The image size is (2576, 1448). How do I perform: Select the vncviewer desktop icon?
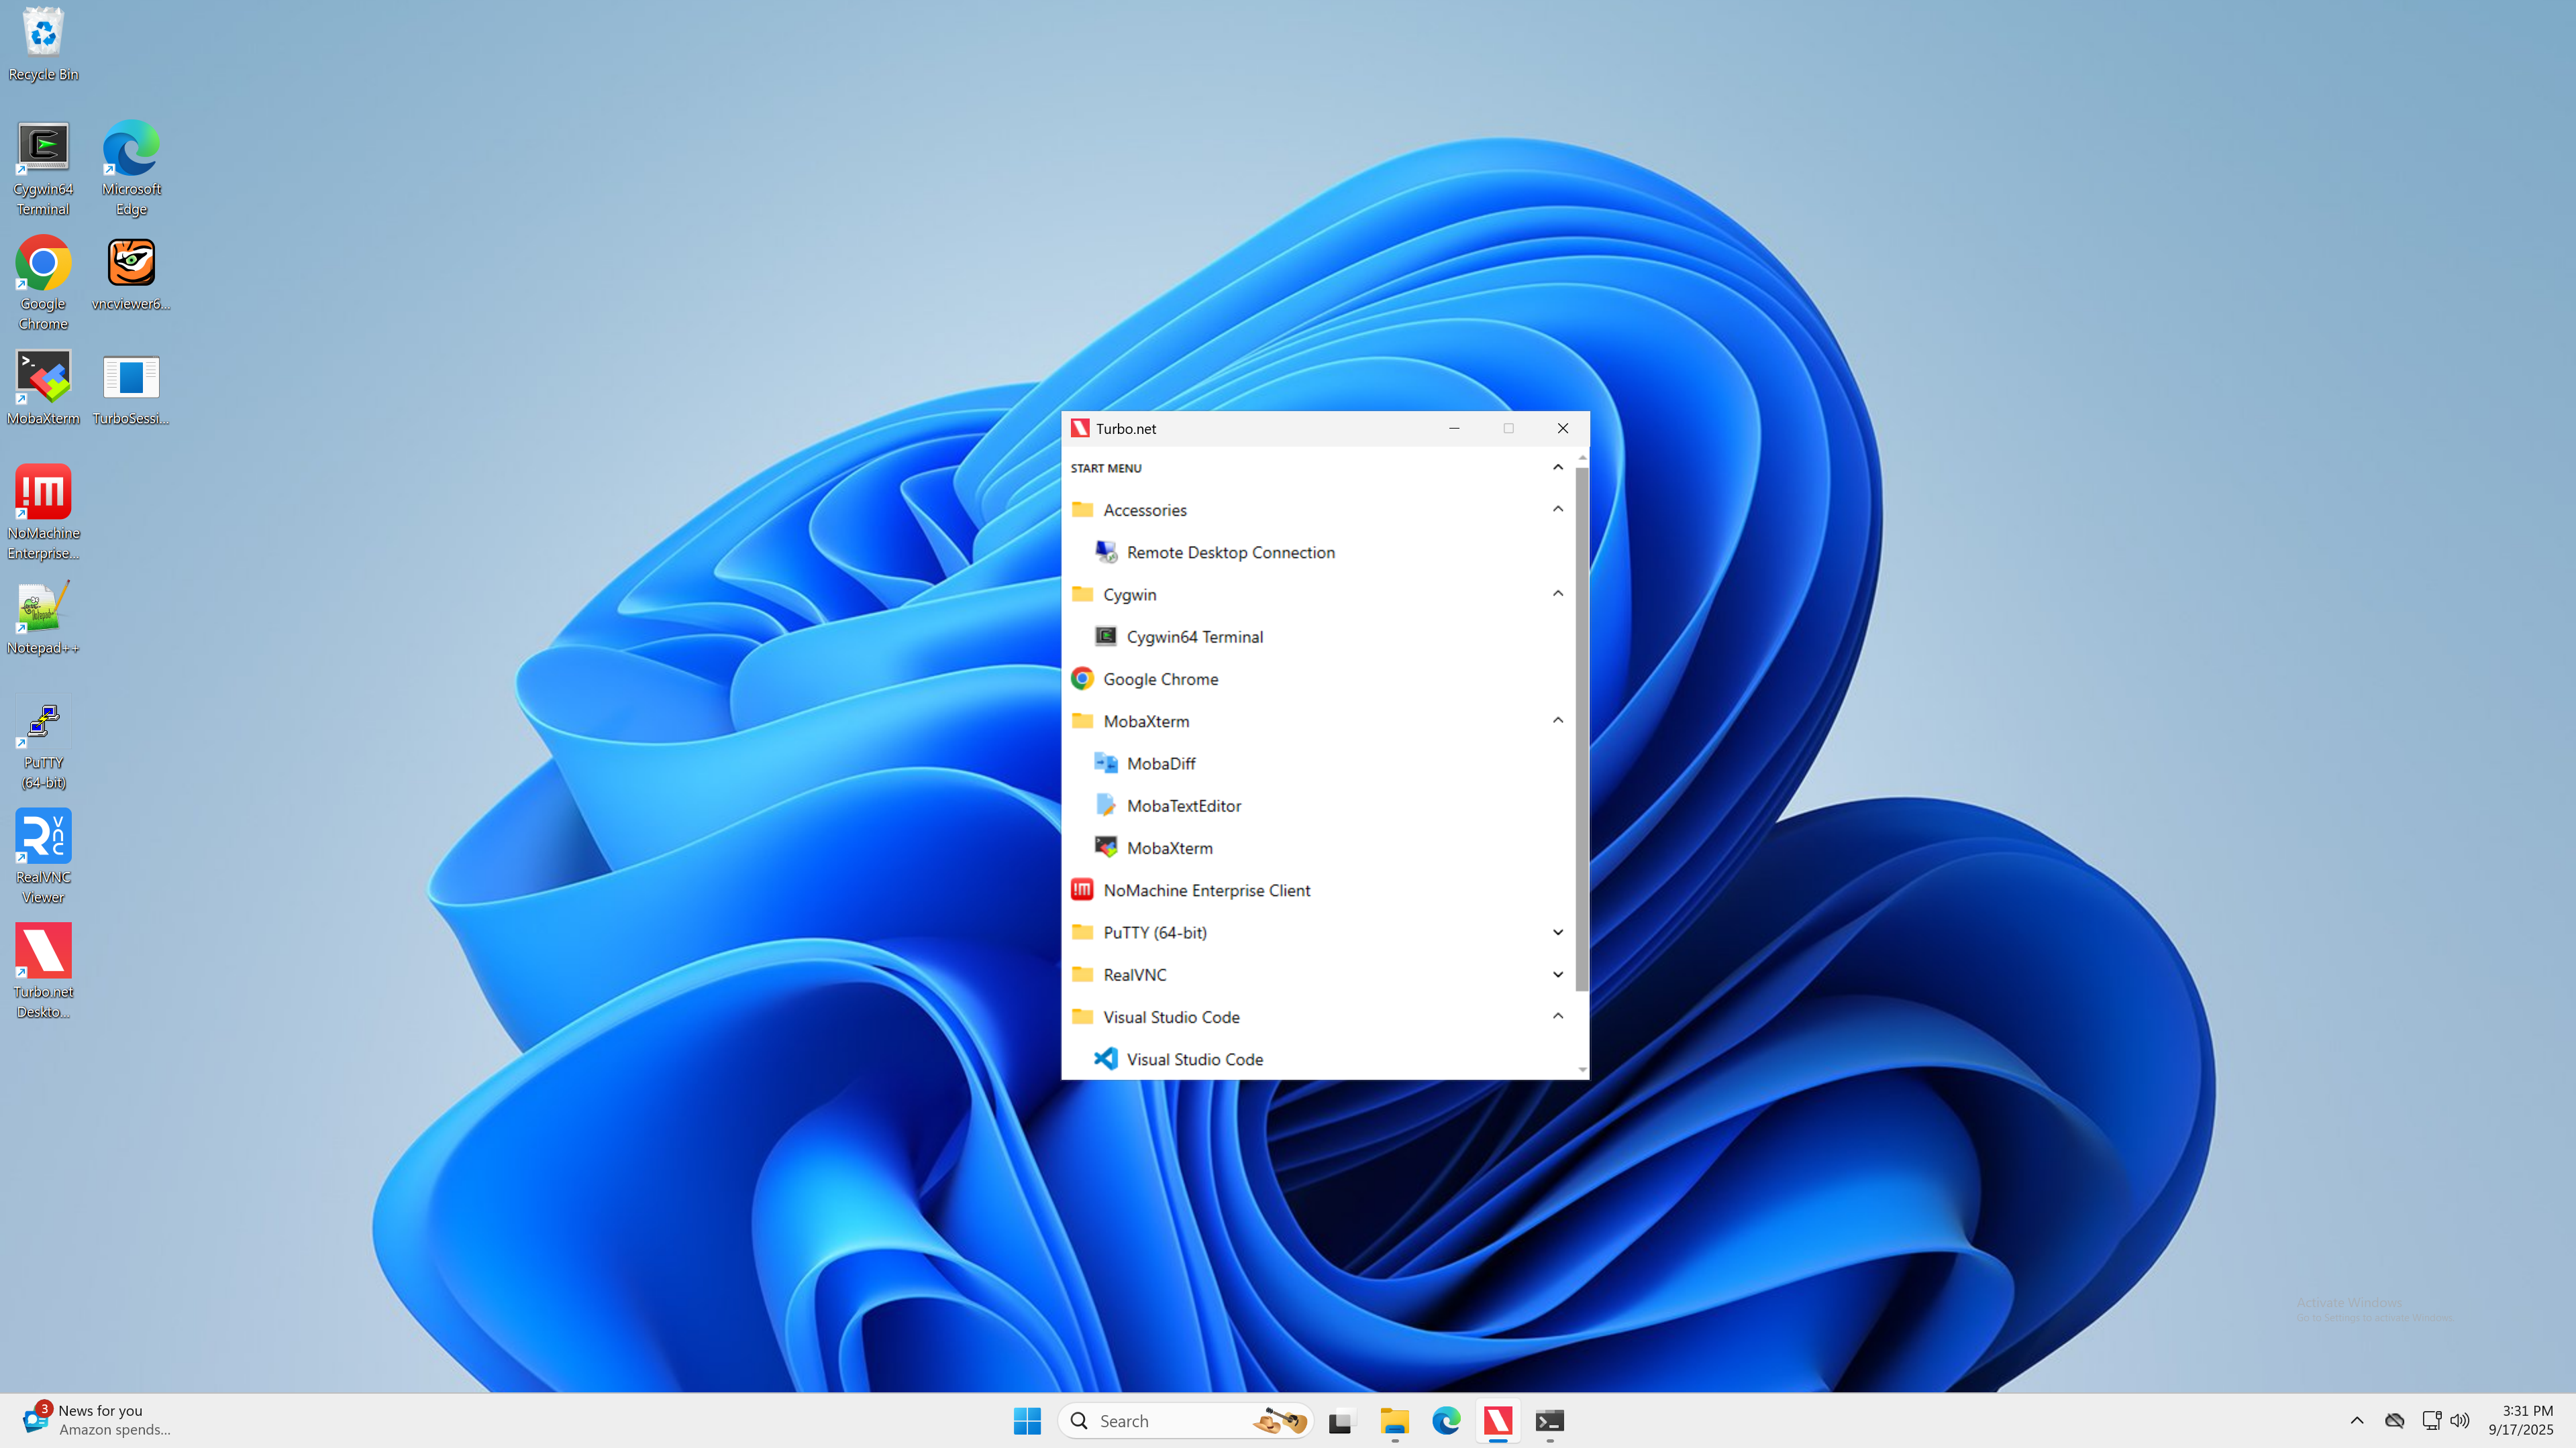tap(131, 275)
